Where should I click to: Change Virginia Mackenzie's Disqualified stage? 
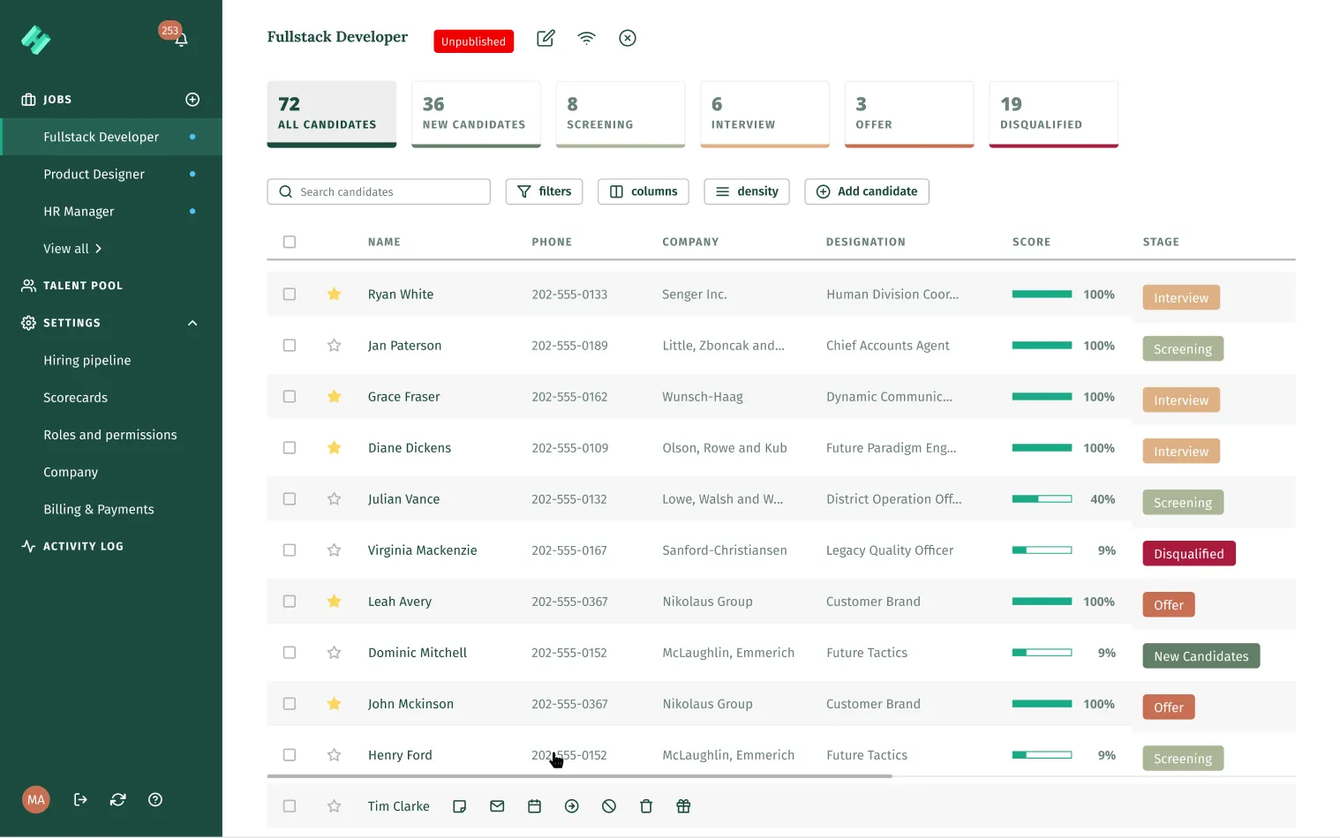coord(1189,553)
